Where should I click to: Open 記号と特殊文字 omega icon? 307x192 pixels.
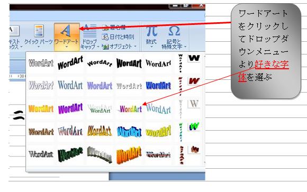coord(174,31)
